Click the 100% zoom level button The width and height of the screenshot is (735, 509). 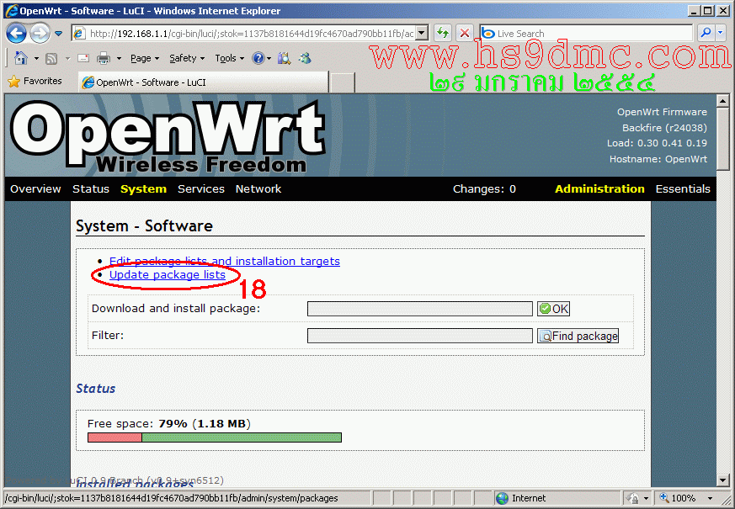click(x=678, y=498)
